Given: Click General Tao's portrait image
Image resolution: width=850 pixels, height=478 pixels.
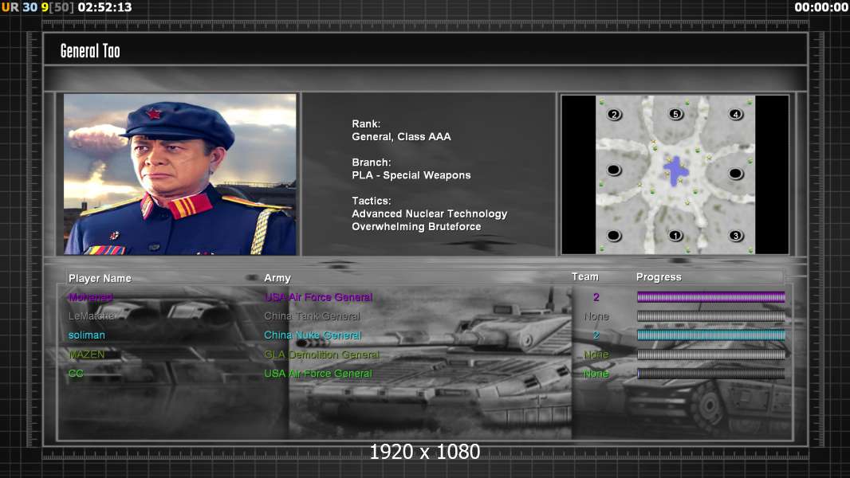Looking at the screenshot, I should pyautogui.click(x=180, y=174).
